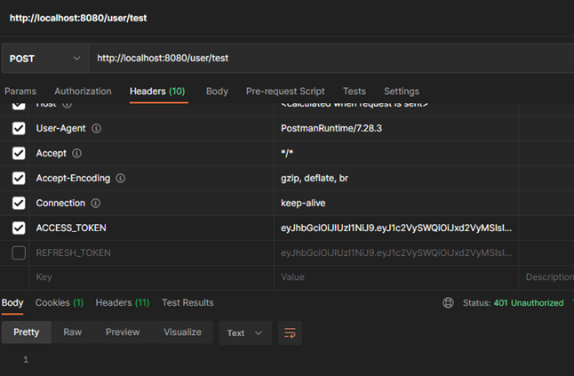Viewport: 574px width, 376px height.
Task: Click the ACCESS_TOKEN key name
Action: pyautogui.click(x=71, y=228)
